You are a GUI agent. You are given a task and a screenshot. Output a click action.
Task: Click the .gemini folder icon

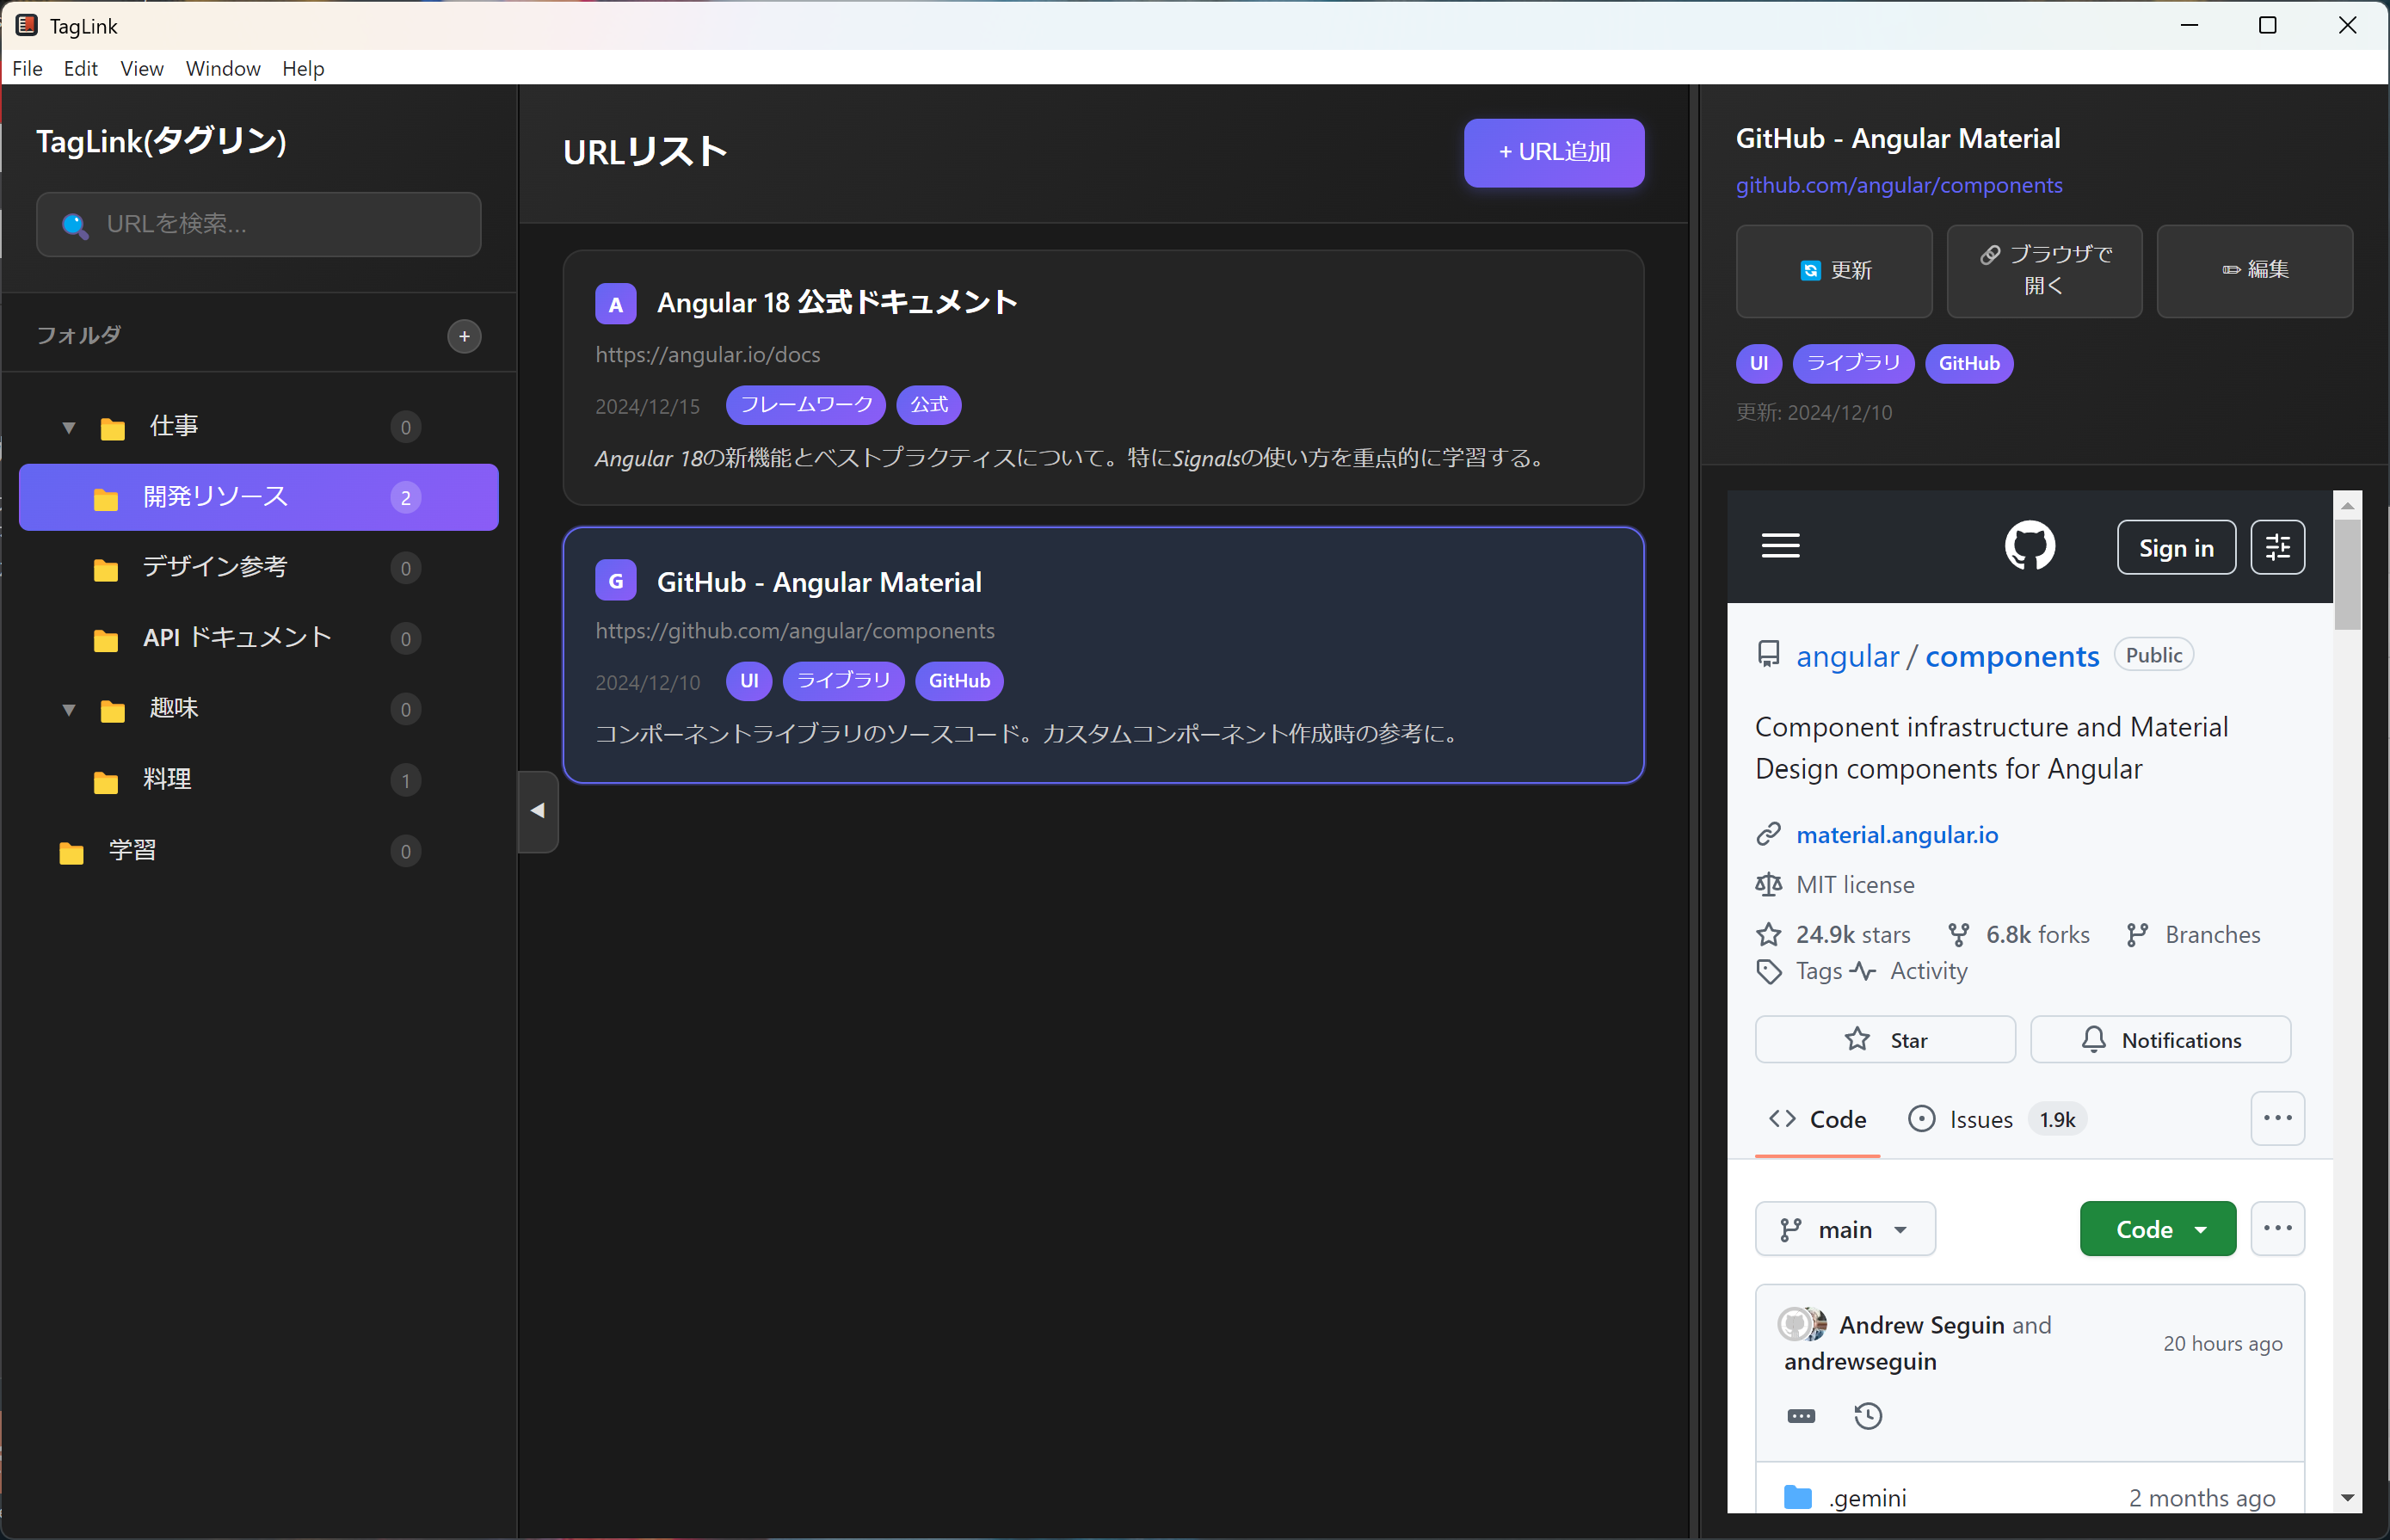coord(1797,1497)
